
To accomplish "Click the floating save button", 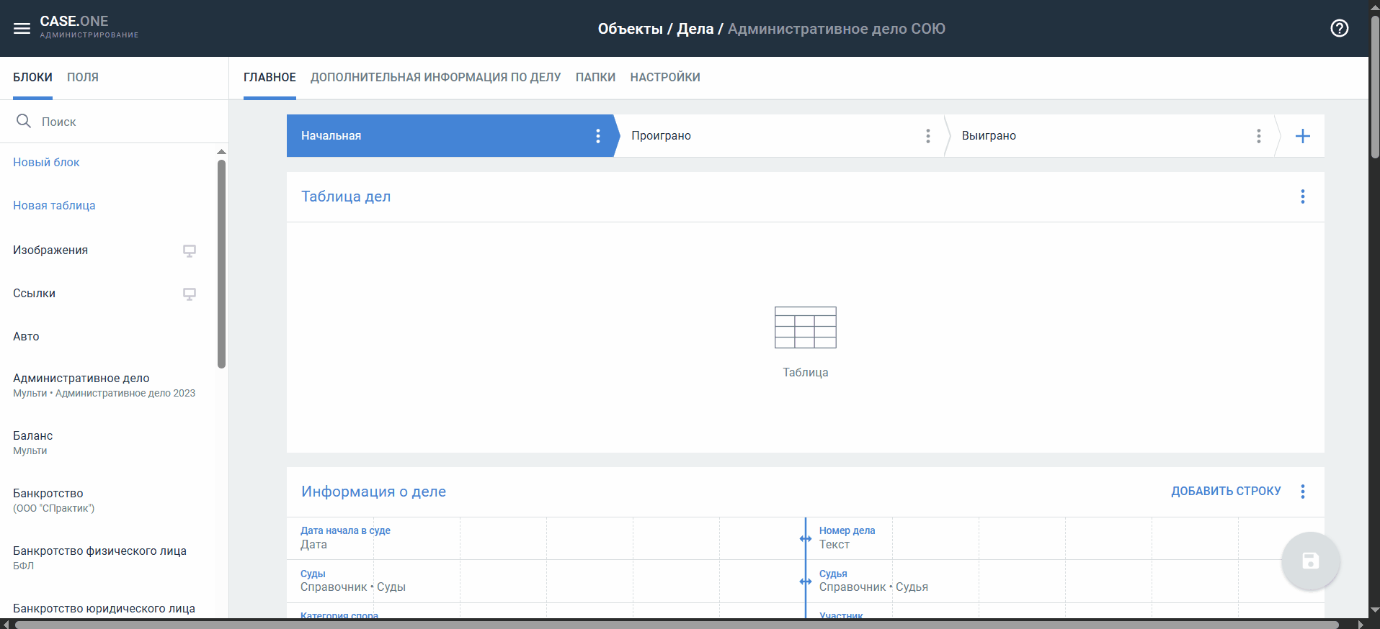I will click(1310, 561).
